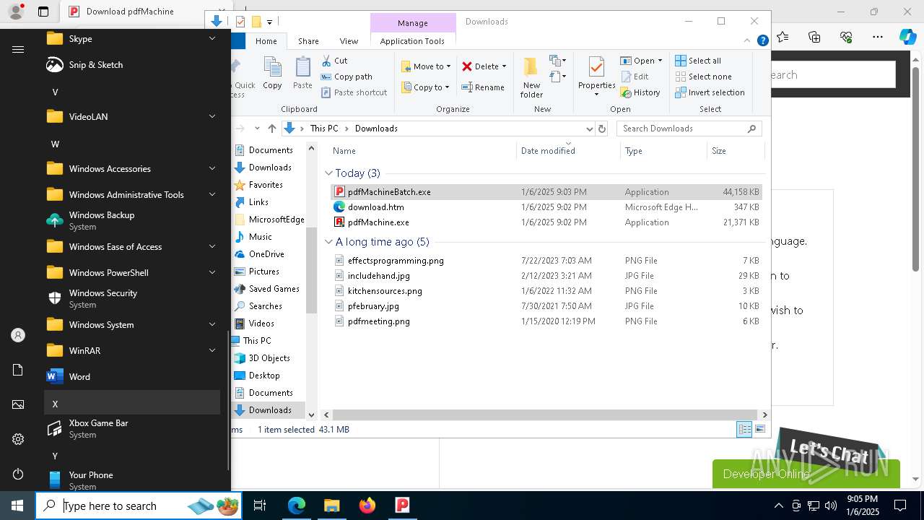Open Task View on taskbar
Image resolution: width=924 pixels, height=520 pixels.
tap(260, 506)
